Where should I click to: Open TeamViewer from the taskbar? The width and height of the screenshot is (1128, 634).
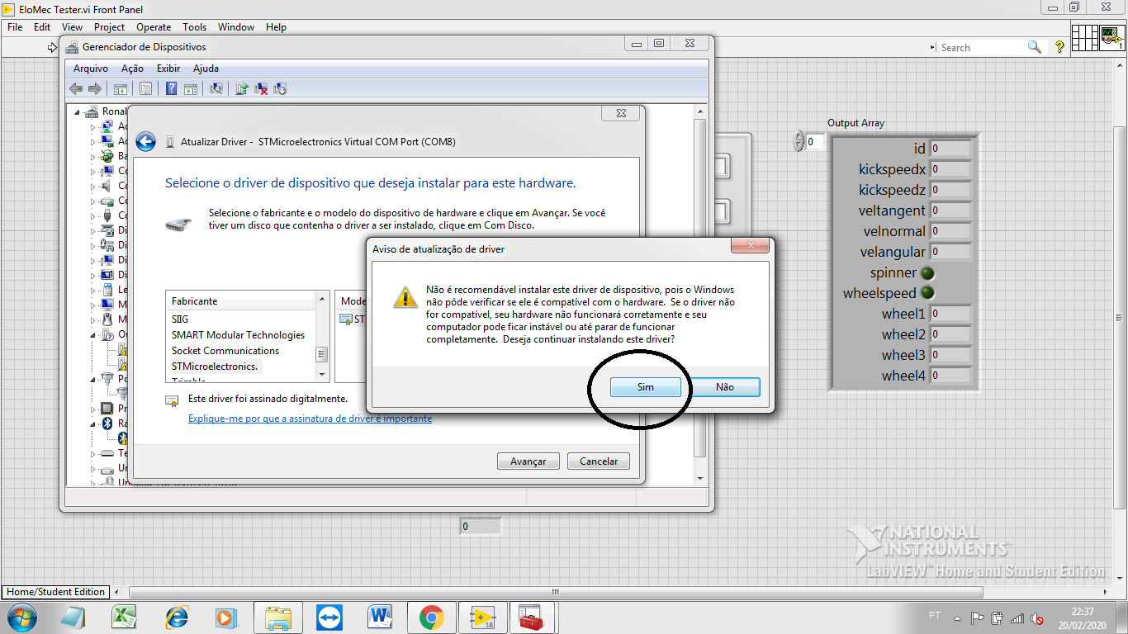click(329, 617)
